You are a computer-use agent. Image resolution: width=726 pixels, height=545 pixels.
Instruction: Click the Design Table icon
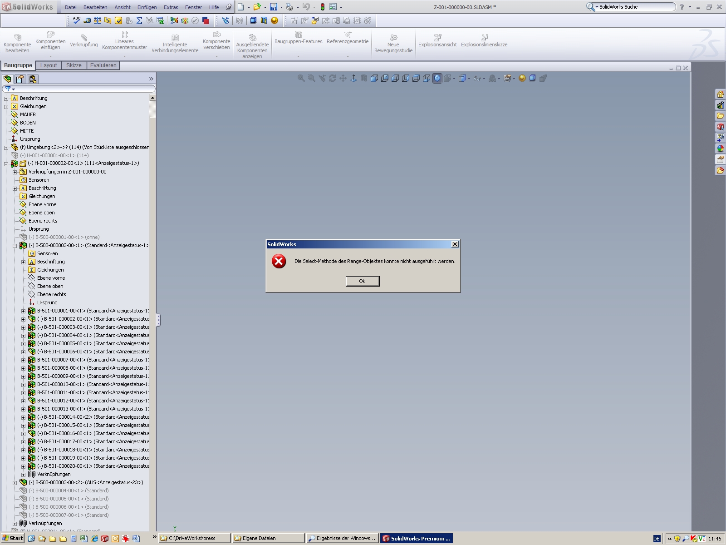(x=160, y=20)
